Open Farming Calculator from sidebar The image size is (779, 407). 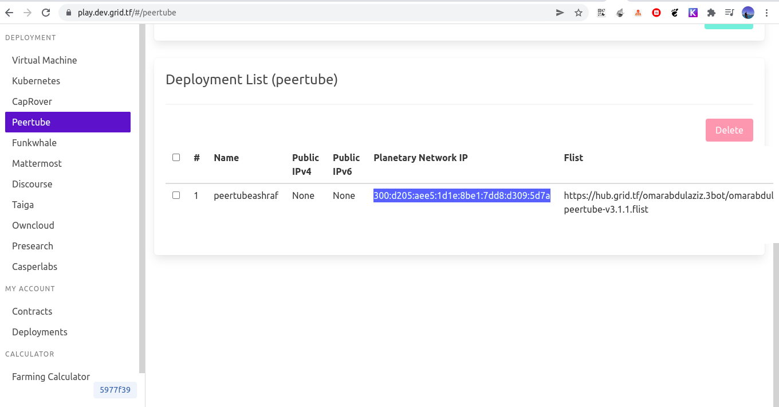50,377
